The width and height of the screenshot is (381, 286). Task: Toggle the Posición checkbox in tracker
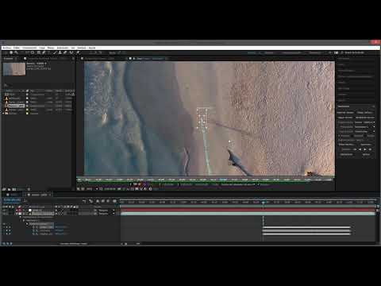coord(339,136)
